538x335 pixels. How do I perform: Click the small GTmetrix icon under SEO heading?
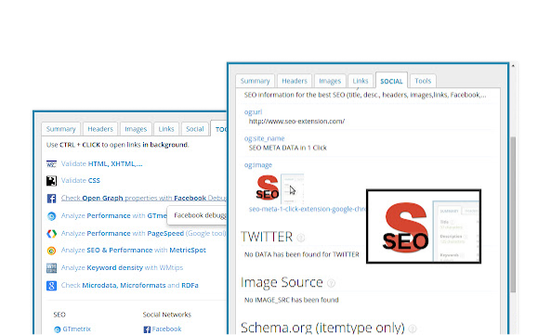pos(57,329)
